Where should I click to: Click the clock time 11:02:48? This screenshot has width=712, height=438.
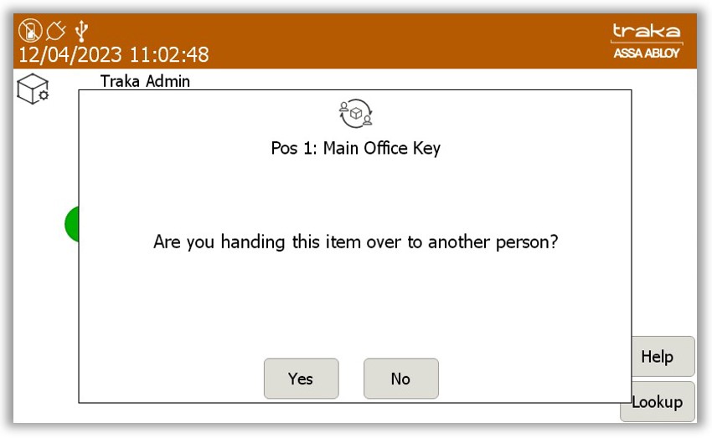pyautogui.click(x=169, y=55)
